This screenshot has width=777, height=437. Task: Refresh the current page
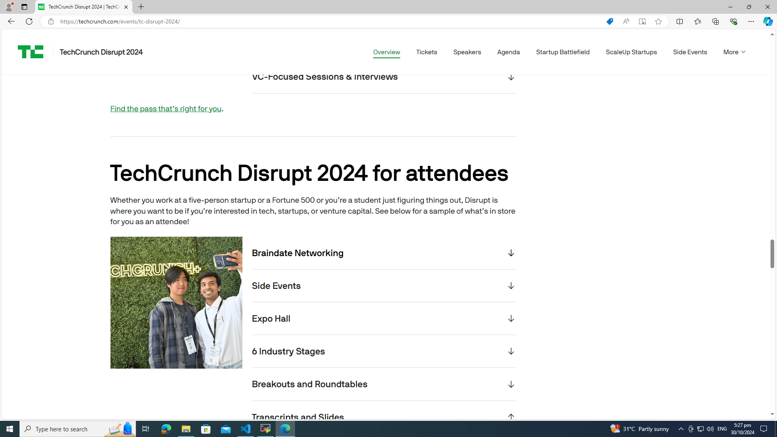29,21
